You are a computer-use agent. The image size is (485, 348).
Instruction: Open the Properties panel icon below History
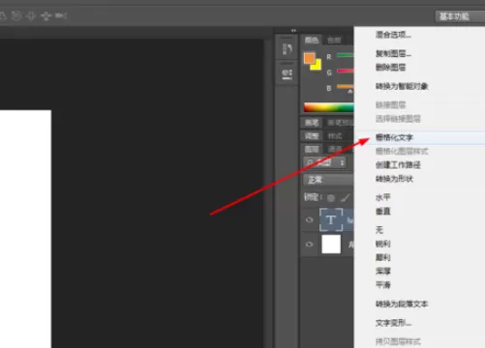(x=287, y=73)
